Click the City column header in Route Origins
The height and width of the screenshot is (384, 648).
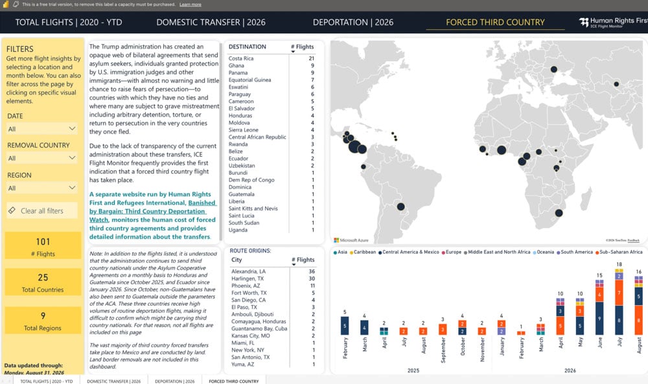[x=237, y=260]
